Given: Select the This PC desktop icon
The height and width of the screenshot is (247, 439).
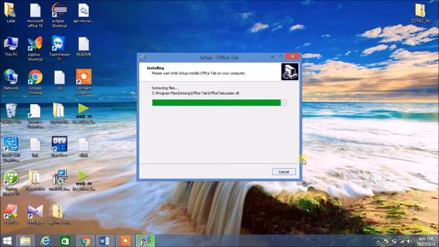Looking at the screenshot, I should (11, 47).
